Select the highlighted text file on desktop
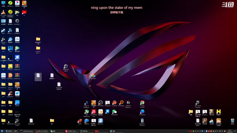The width and height of the screenshot is (237, 133). tap(38, 77)
